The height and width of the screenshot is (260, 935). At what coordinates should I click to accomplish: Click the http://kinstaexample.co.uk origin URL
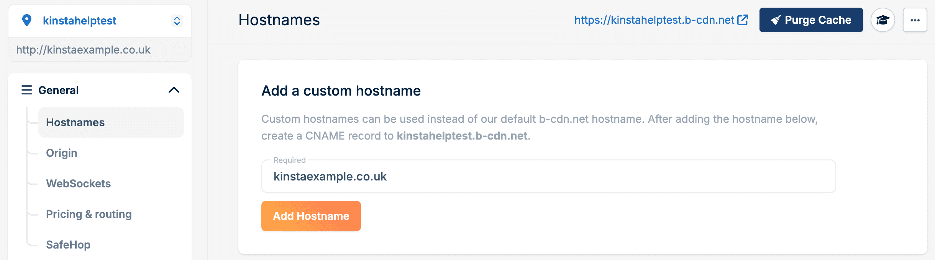click(83, 49)
